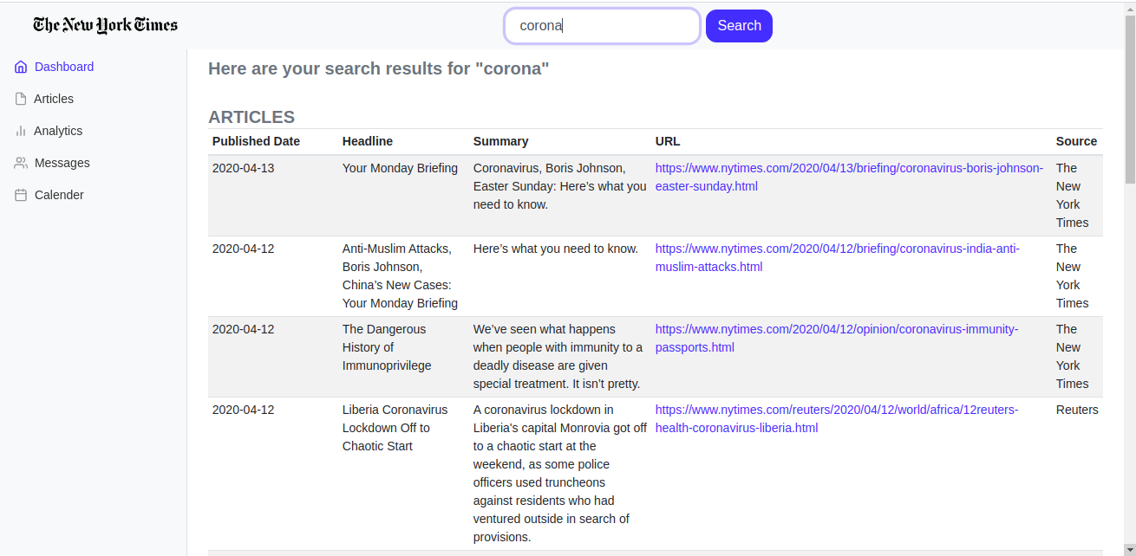
Task: Select the summary reading only Here's what you need to know
Action: coord(556,249)
